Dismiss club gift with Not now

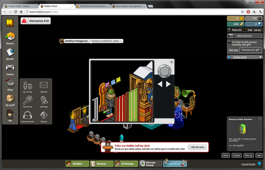[x=233, y=50]
